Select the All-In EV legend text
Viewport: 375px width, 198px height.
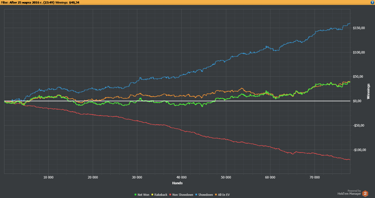pos(224,195)
